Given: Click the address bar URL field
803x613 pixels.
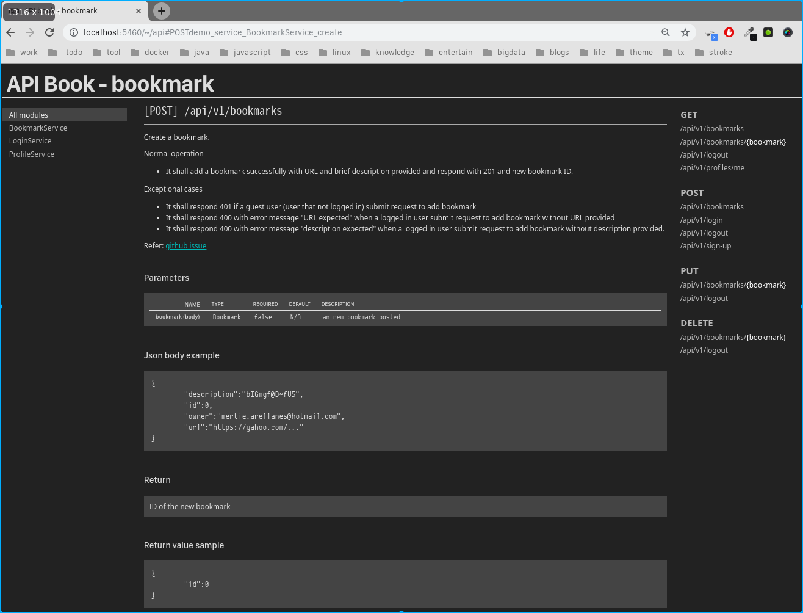Looking at the screenshot, I should click(x=366, y=32).
